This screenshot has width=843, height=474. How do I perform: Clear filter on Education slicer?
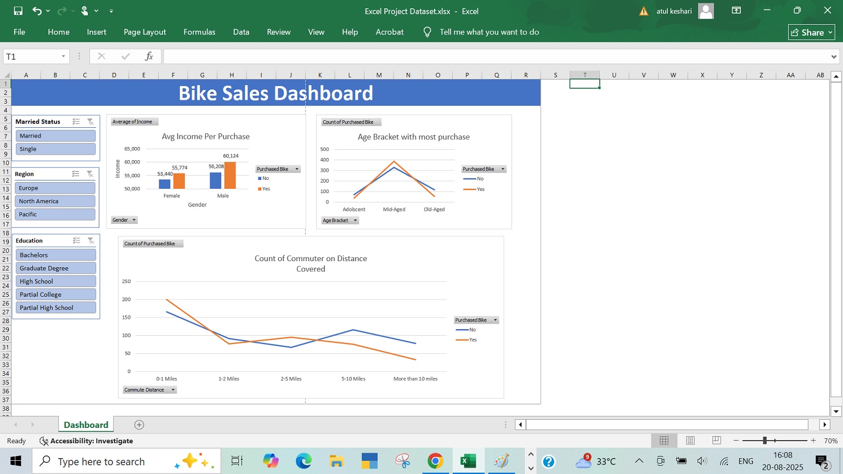point(91,241)
